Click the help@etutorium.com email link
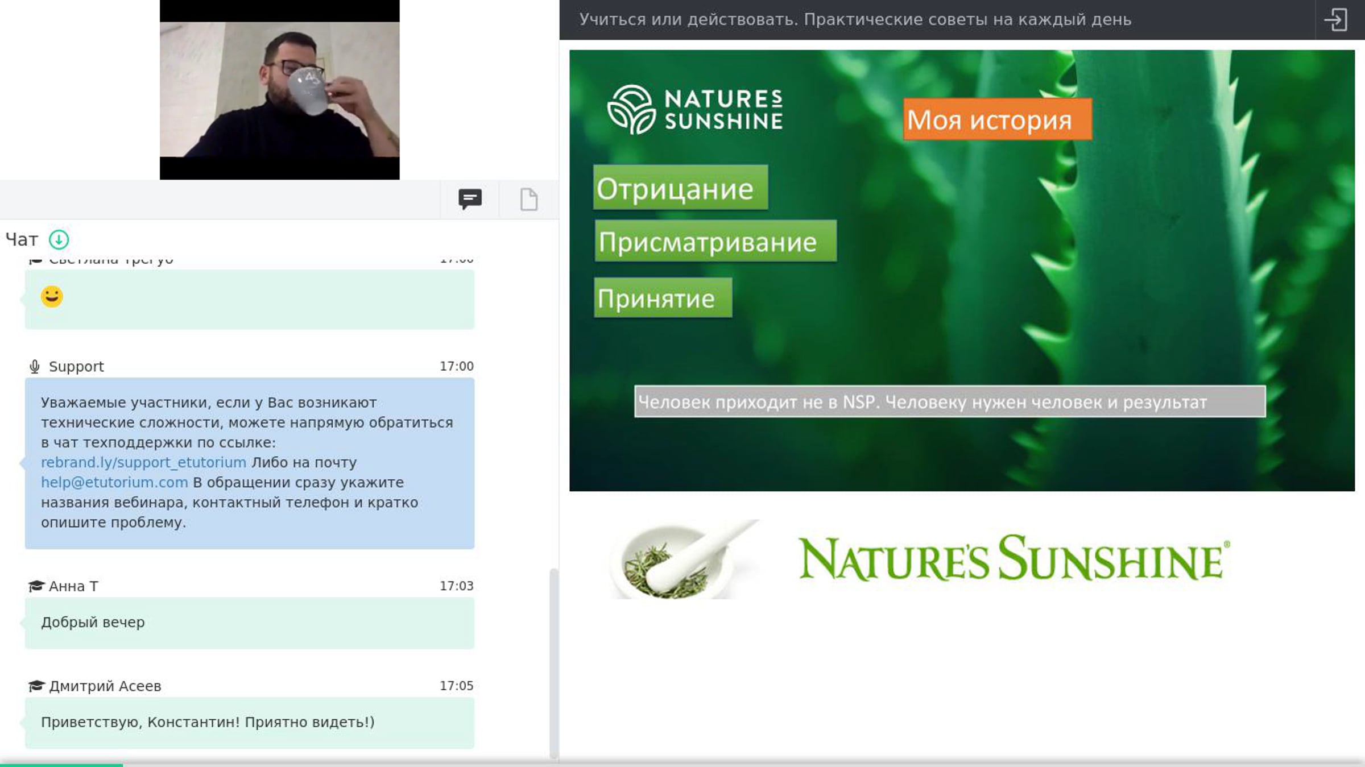 click(114, 482)
